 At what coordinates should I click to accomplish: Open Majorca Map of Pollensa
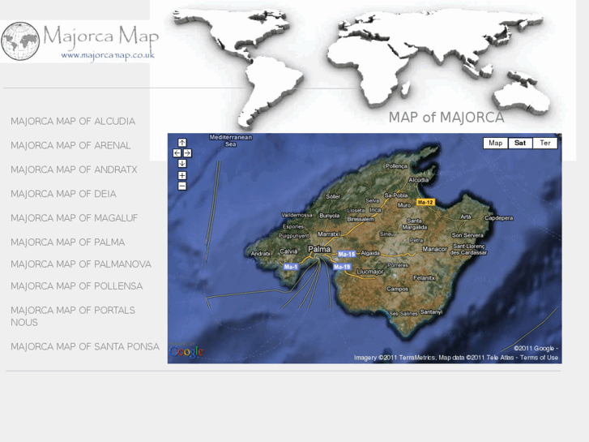(77, 286)
